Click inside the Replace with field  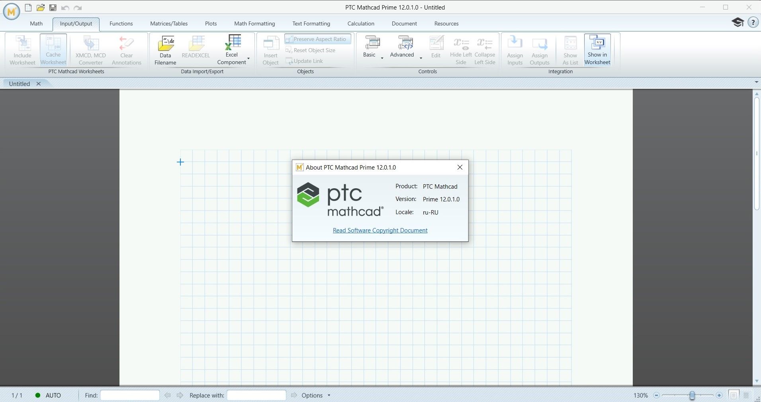pos(256,395)
